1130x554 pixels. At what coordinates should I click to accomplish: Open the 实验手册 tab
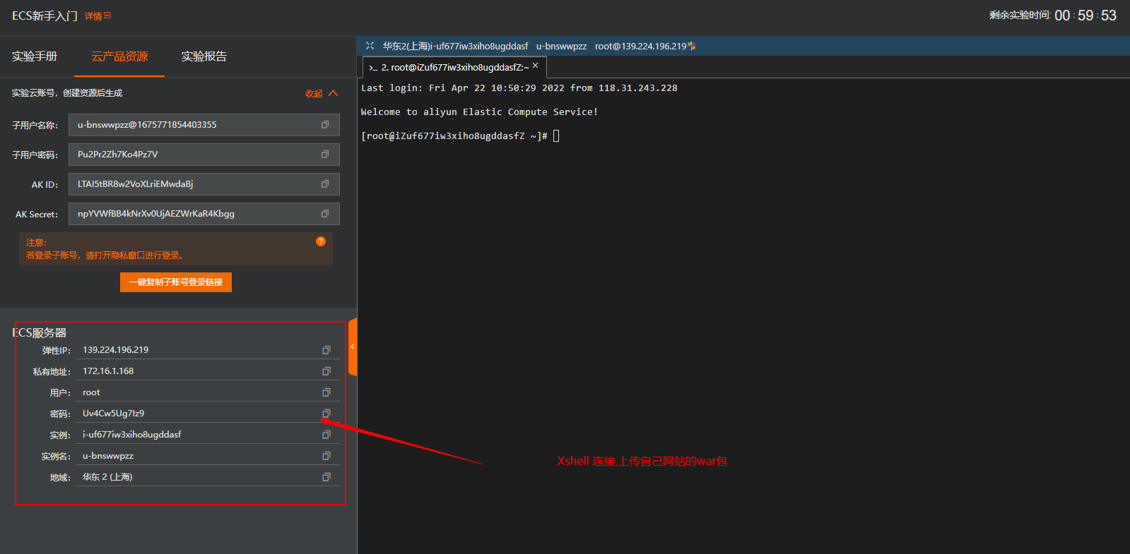(35, 56)
